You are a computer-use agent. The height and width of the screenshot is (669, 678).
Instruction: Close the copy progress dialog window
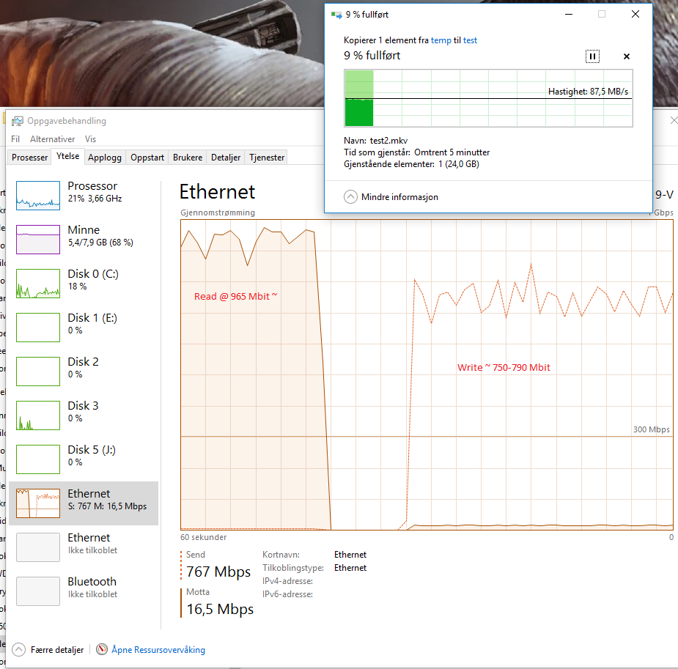coord(635,14)
